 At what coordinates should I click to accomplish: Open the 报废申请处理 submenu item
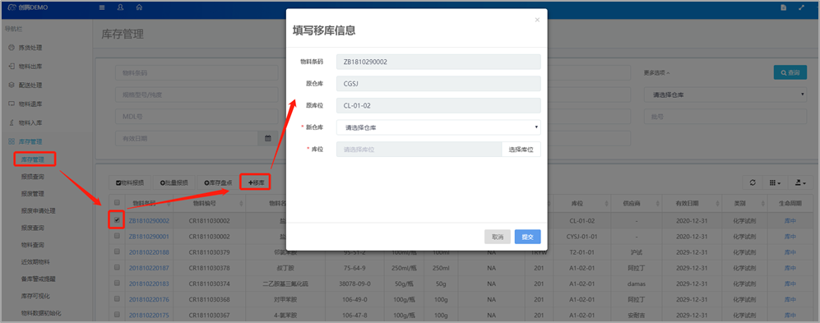click(38, 210)
